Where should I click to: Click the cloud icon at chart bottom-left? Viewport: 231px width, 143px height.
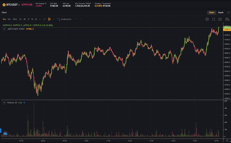click(x=5, y=133)
